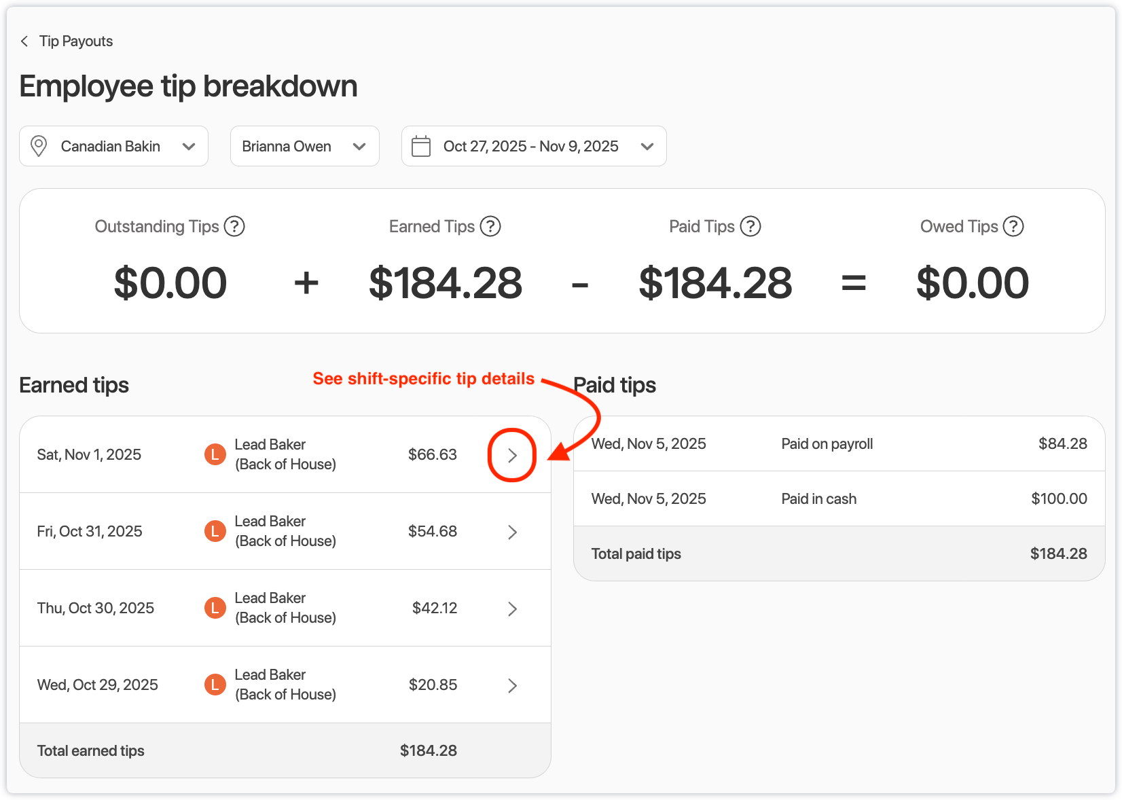The height and width of the screenshot is (800, 1122).
Task: Click the Outstanding Tips help icon
Action: (x=234, y=226)
